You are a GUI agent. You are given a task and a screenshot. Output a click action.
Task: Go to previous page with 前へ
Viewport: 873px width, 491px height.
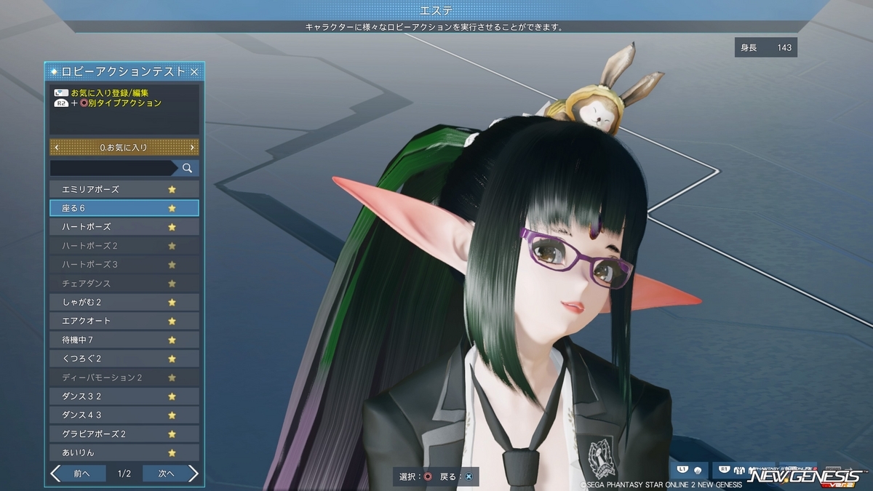[x=84, y=474]
